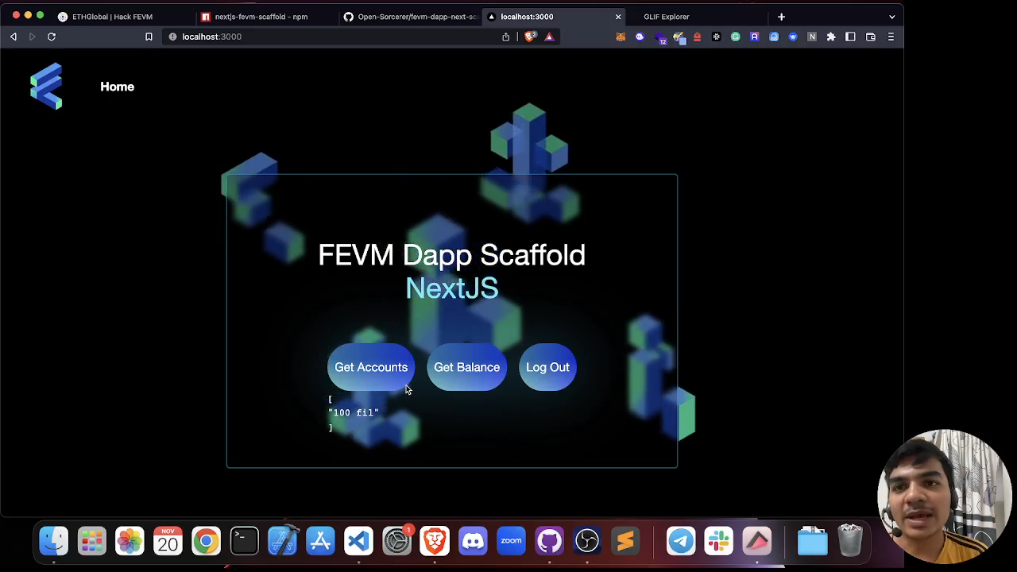Go back with the browser back arrow
Screen dimensions: 1017x572
[x=14, y=37]
